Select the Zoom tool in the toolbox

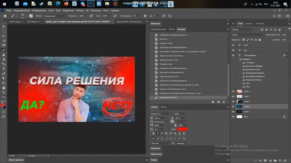coord(4,92)
